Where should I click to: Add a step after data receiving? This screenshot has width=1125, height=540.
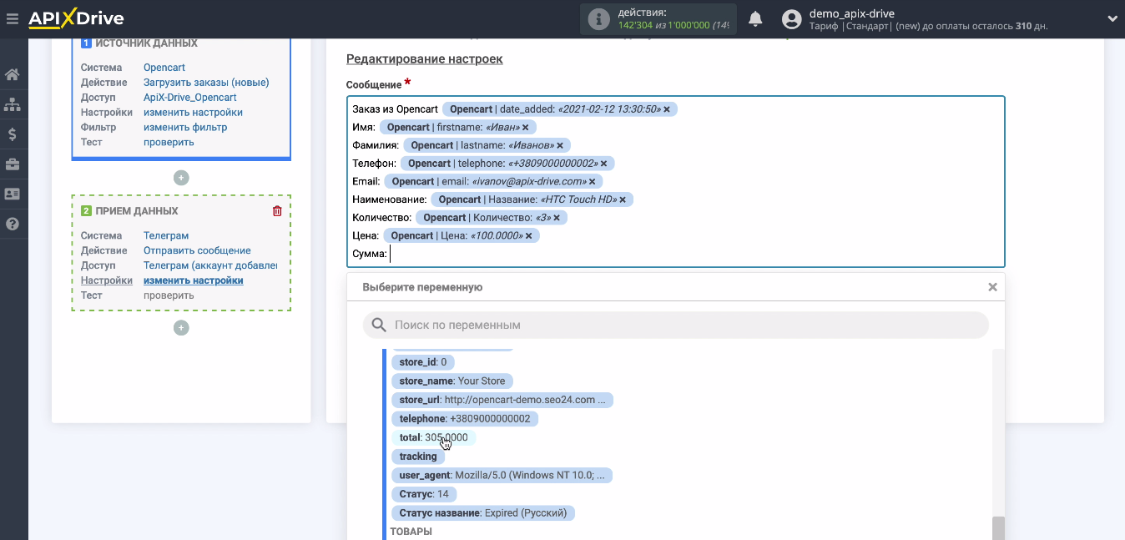click(x=181, y=328)
